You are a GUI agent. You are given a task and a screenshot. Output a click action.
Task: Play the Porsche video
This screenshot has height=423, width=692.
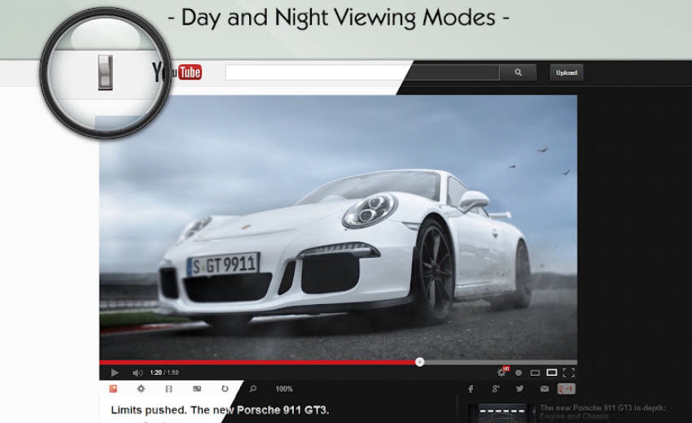click(x=115, y=373)
